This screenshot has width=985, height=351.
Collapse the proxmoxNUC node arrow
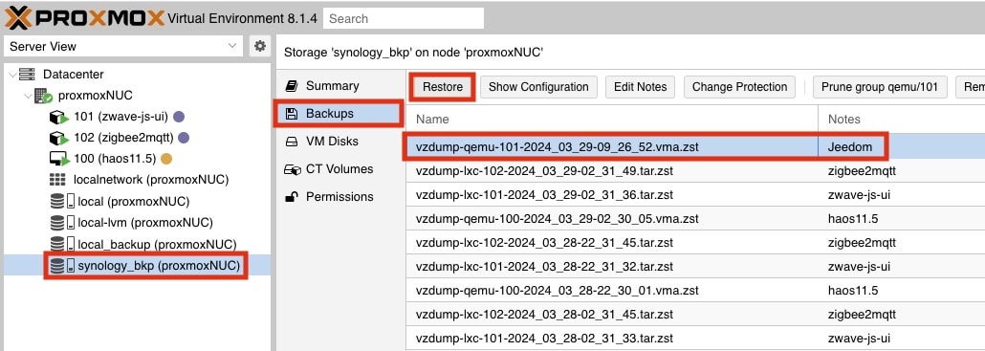[x=29, y=96]
